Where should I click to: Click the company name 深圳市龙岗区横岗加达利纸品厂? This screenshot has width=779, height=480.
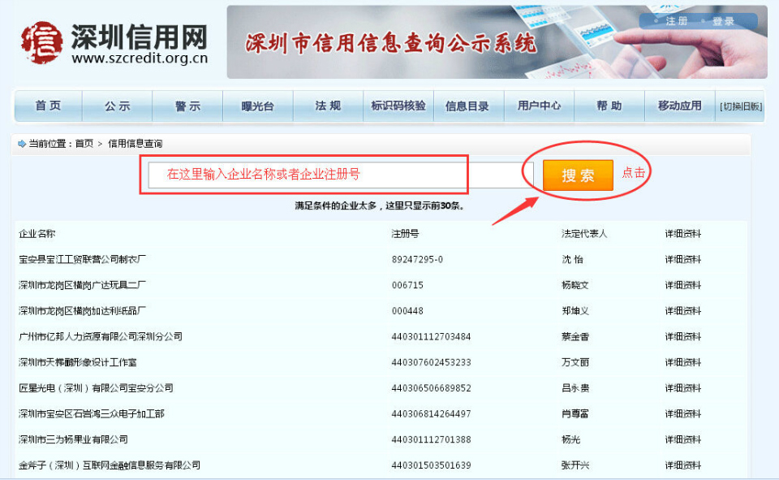[x=83, y=311]
